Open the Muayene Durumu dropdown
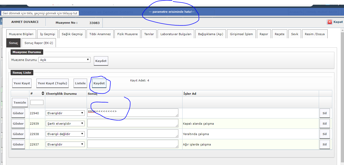Screen dimensions: 344x165 (x=64, y=60)
